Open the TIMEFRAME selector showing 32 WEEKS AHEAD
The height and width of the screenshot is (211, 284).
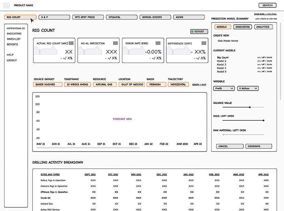[x=77, y=84]
